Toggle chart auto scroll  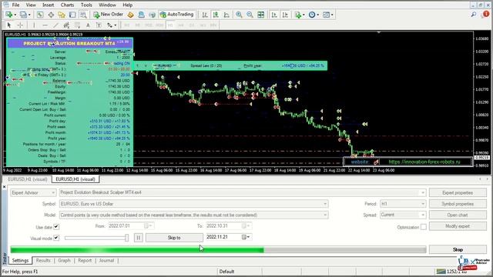pyautogui.click(x=274, y=15)
